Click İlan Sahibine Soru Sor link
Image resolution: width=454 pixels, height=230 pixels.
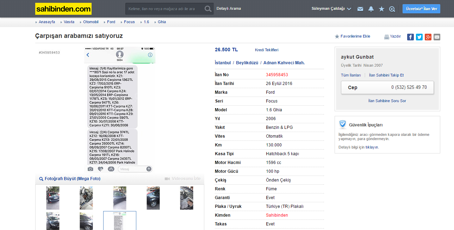[x=387, y=101]
